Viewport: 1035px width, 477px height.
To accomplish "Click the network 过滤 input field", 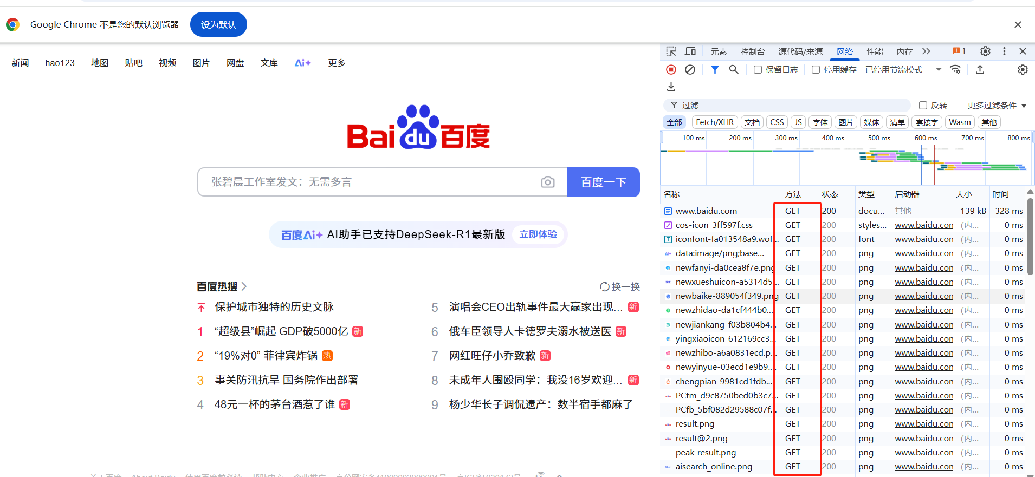I will (787, 105).
